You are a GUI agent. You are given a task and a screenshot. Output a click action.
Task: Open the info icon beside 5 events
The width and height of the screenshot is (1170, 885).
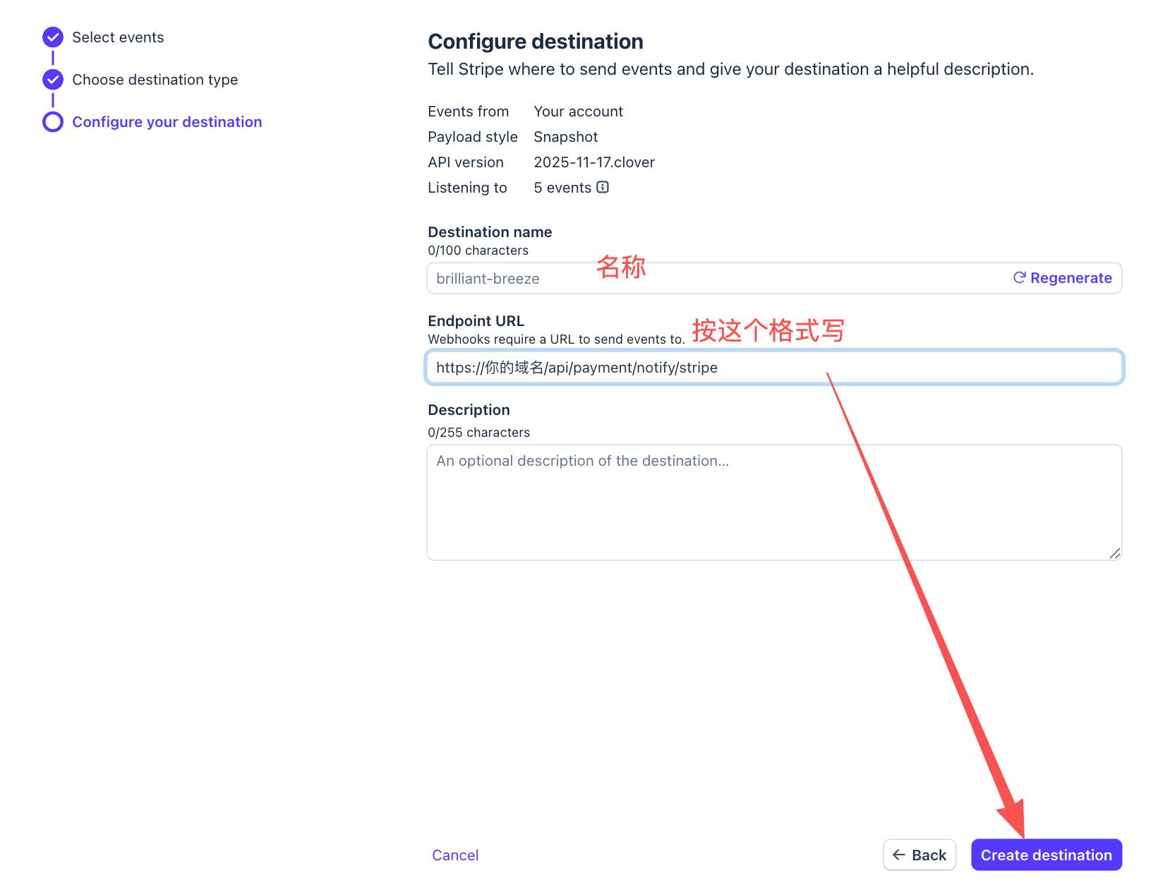(x=603, y=188)
